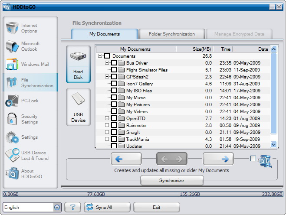The height and width of the screenshot is (215, 286).
Task: Switch to the Folder Synchronization tab
Action: (171, 34)
